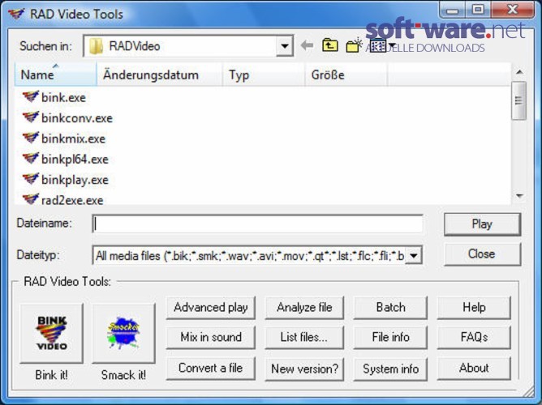542x405 pixels.
Task: Select the rad2exe.exe file icon
Action: [x=31, y=199]
